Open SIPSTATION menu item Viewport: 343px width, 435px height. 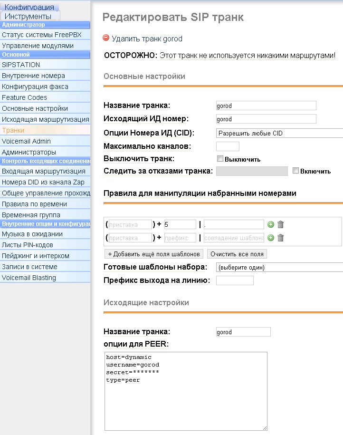click(x=45, y=65)
